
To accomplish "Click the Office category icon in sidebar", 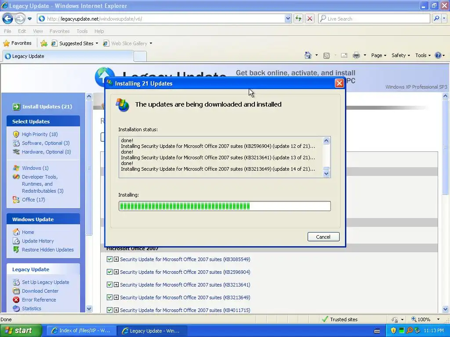I will pos(16,200).
